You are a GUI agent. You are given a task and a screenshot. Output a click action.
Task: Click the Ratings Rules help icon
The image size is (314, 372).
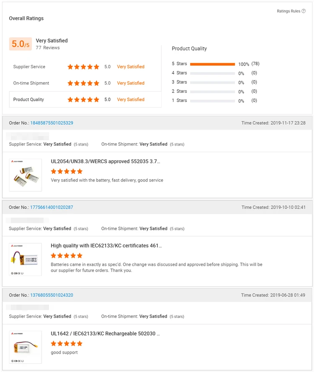point(304,11)
